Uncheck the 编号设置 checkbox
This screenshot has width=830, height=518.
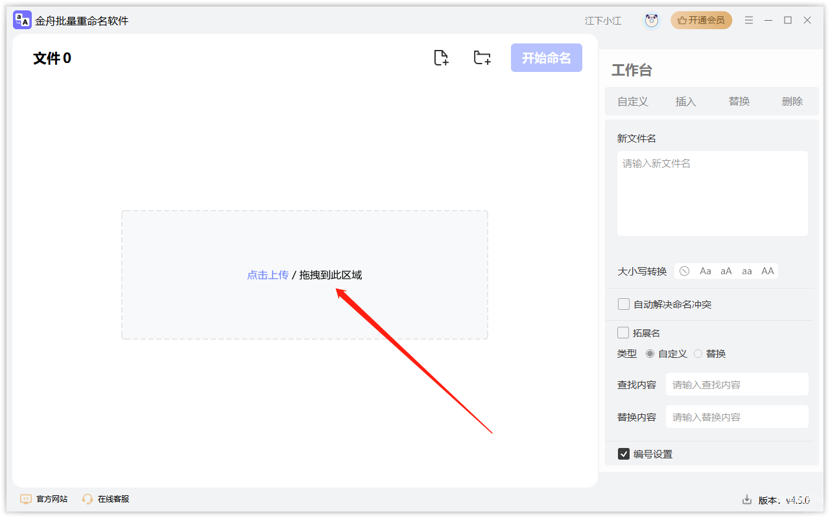click(x=624, y=454)
